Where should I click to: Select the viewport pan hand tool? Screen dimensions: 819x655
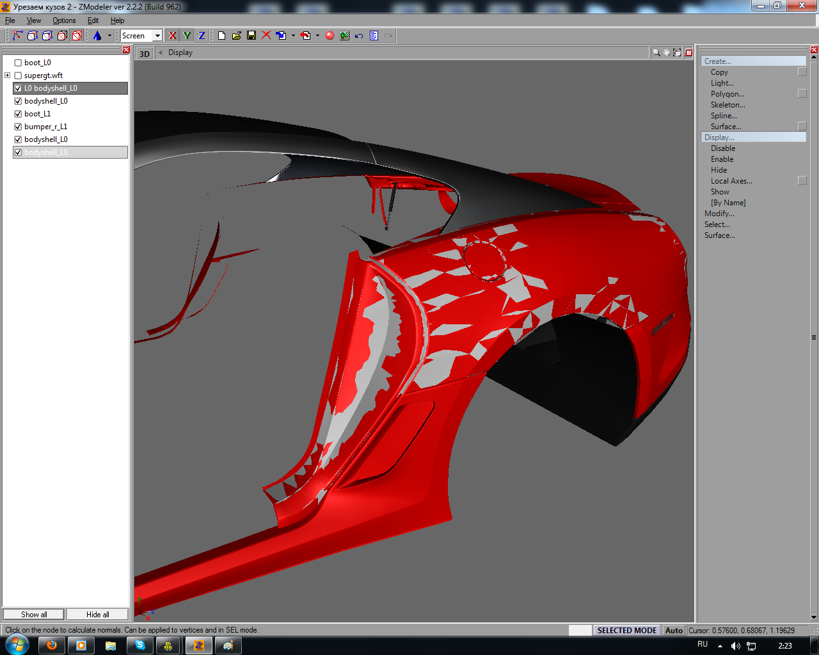666,53
